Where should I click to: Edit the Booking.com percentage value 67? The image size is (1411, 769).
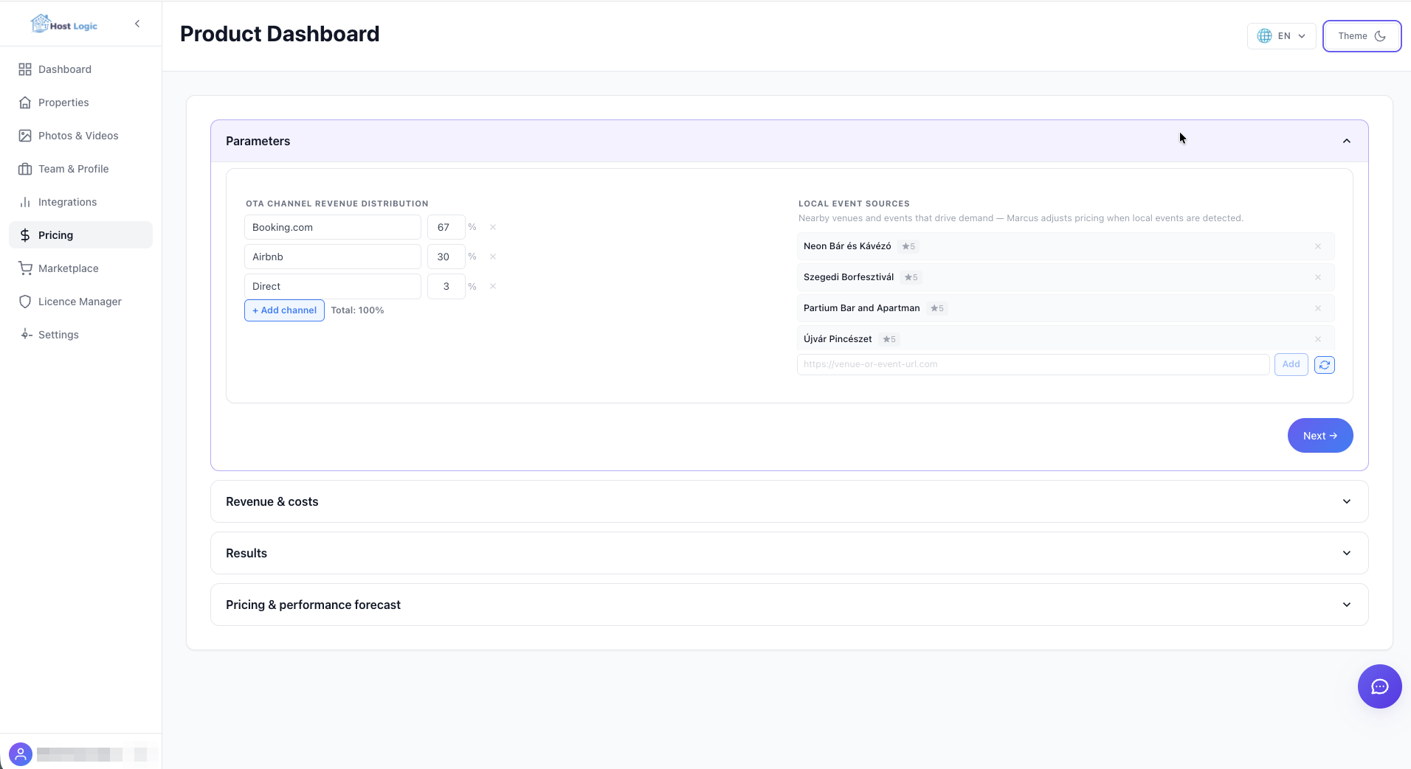pos(446,227)
